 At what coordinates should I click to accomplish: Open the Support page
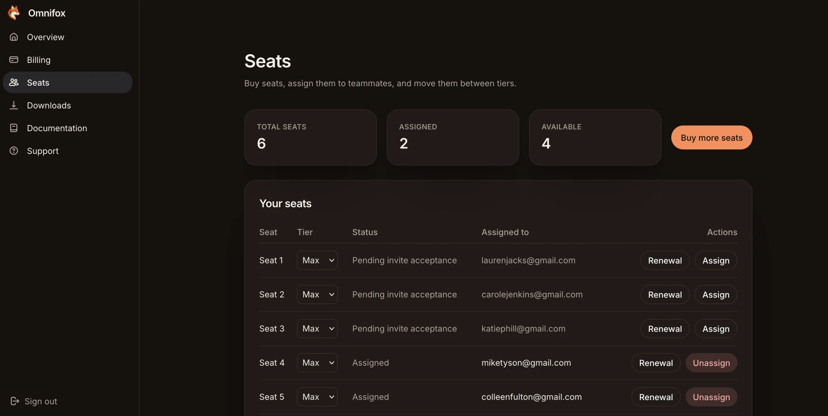(x=68, y=151)
